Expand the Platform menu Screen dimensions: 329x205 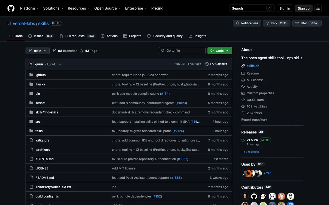(x=29, y=8)
